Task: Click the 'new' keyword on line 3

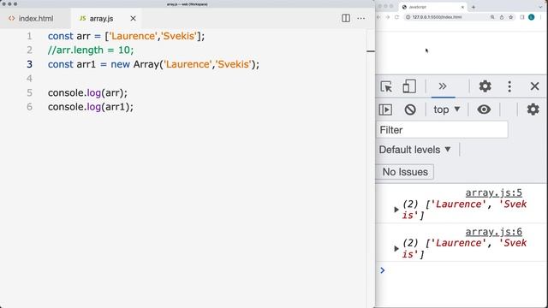Action: tap(120, 64)
